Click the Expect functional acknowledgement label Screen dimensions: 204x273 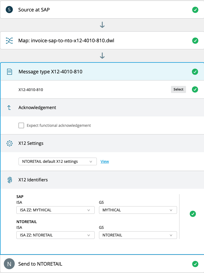point(59,125)
